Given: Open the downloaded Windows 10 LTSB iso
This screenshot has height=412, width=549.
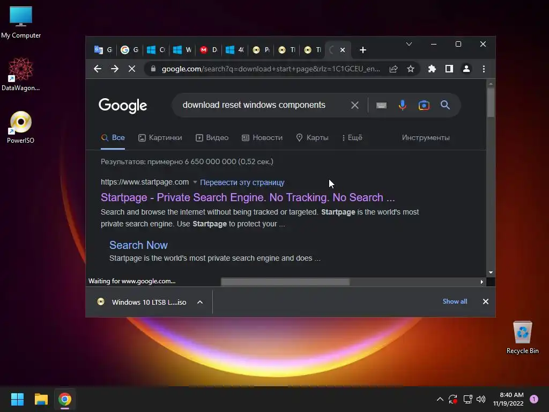Looking at the screenshot, I should [x=142, y=302].
